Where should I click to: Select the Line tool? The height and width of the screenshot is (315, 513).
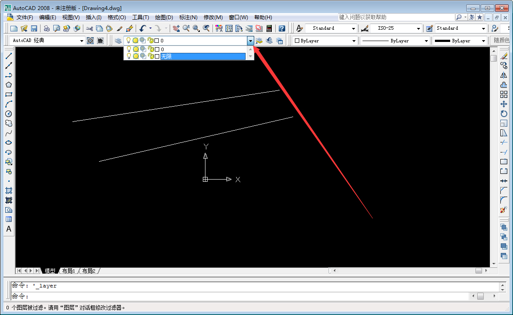8,56
